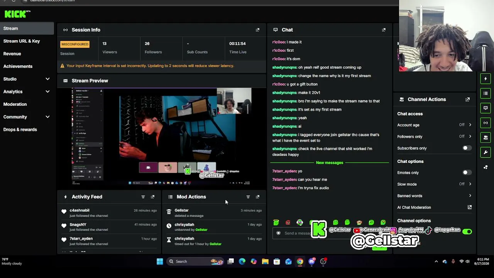Open OBS Studio from the taskbar
The image size is (494, 278).
pos(323,261)
